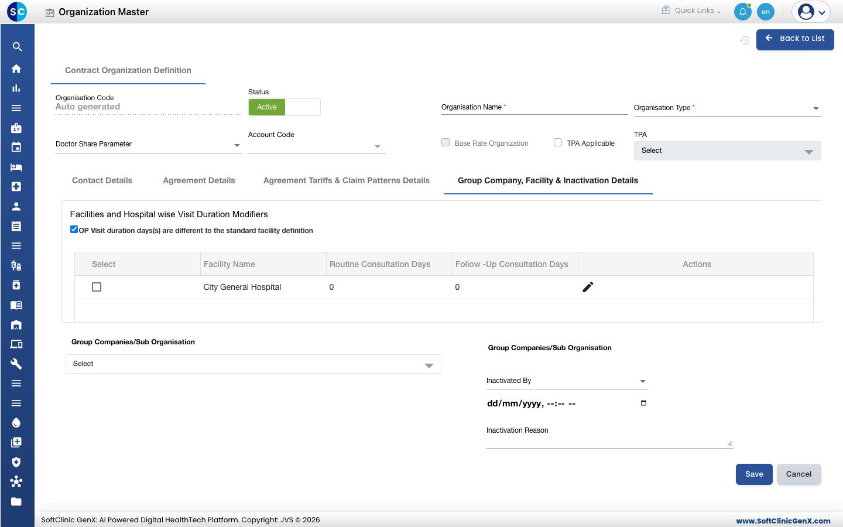Click the Organization Master page title
Screen dimensions: 843x527
(104, 12)
